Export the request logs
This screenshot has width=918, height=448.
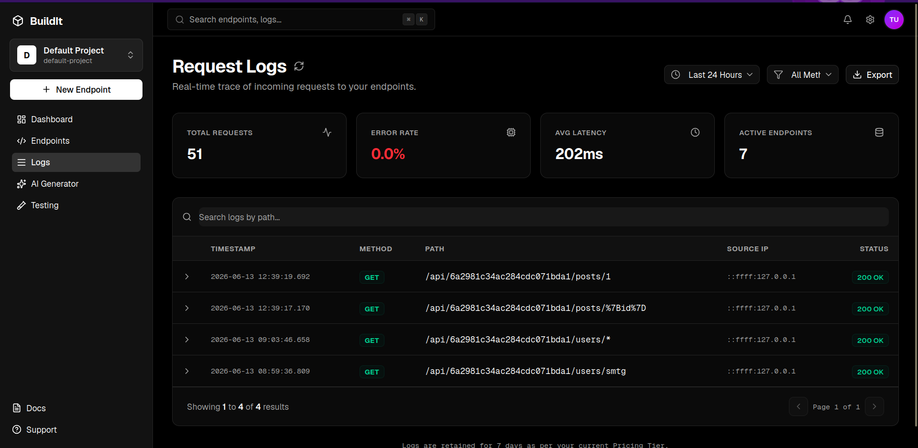pos(872,75)
